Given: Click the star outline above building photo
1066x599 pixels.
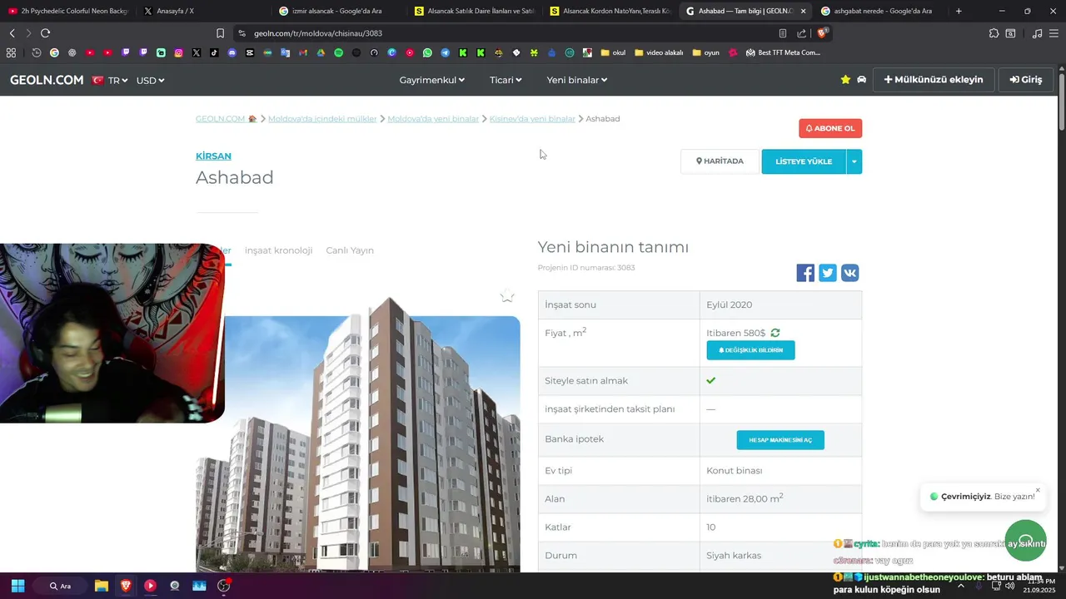Looking at the screenshot, I should pyautogui.click(x=507, y=296).
